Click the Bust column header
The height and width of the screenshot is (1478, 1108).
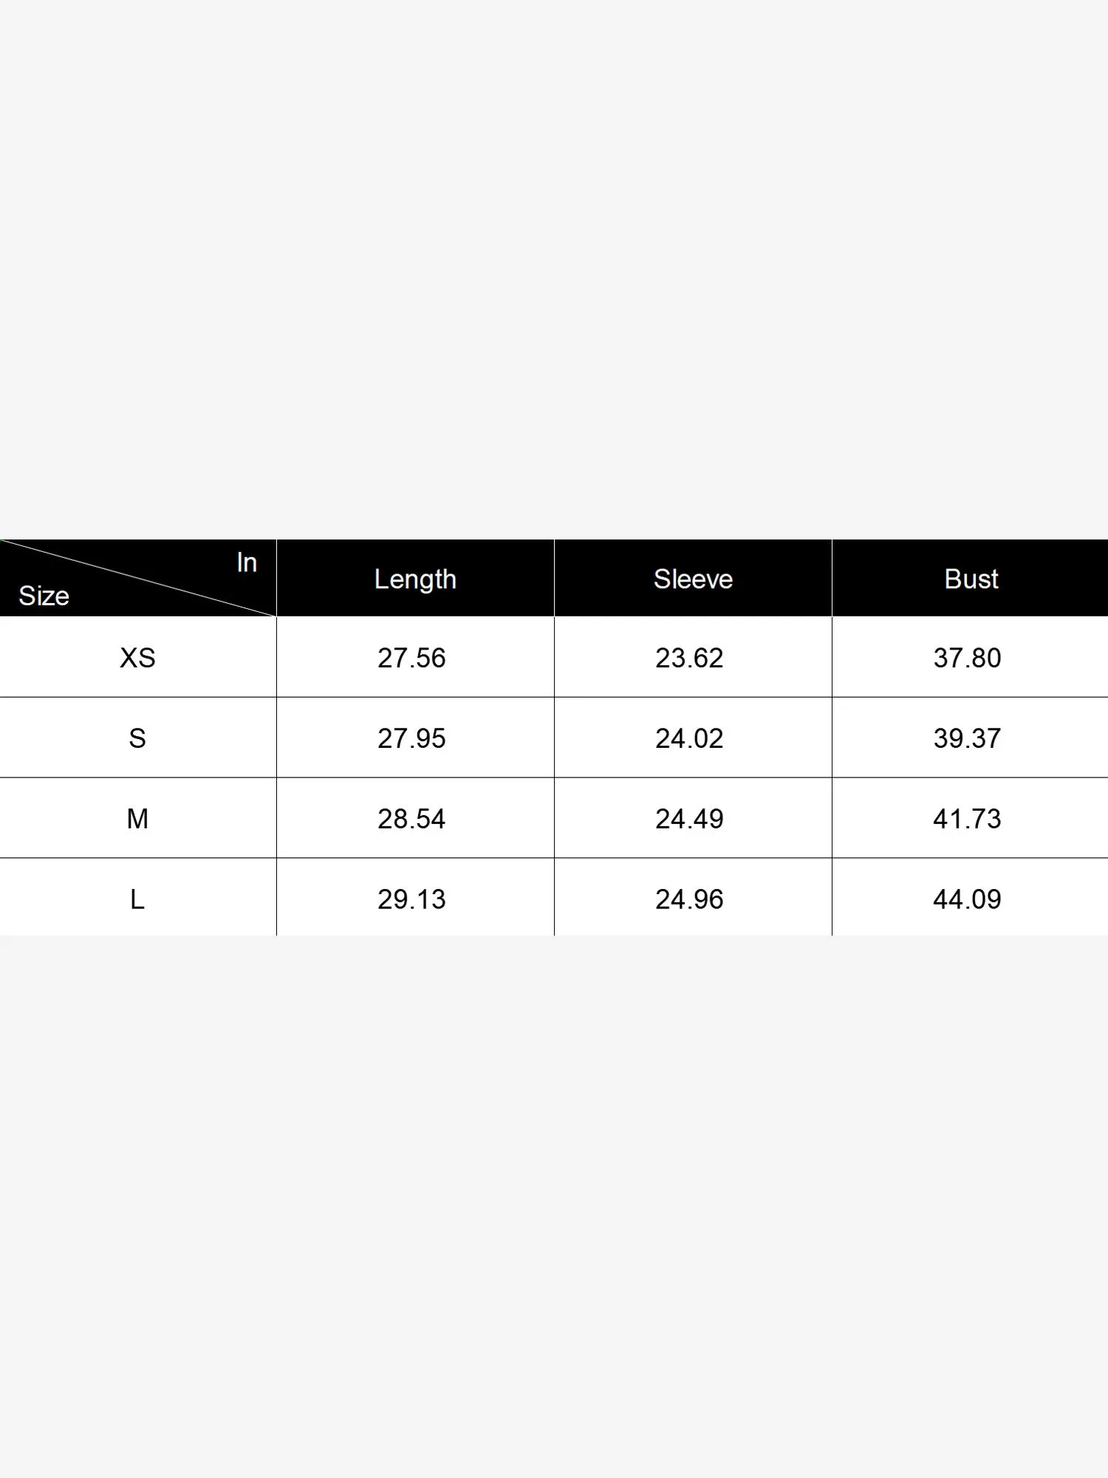tap(971, 579)
